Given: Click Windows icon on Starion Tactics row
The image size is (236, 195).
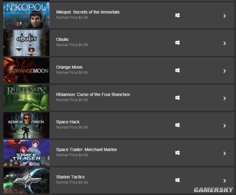Looking at the screenshot, I should (178, 180).
